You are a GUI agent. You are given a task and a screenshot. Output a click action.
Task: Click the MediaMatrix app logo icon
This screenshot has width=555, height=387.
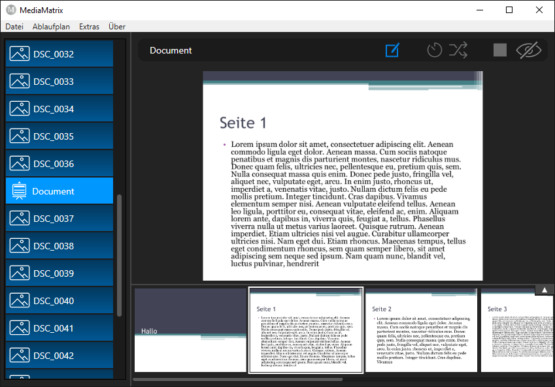10,10
